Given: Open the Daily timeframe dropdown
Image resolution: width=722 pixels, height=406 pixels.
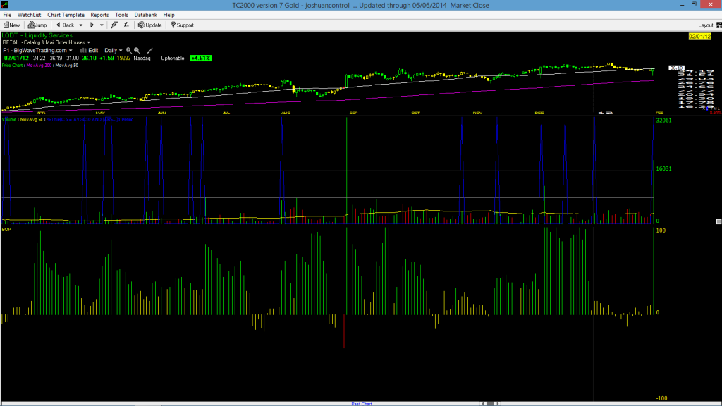Looking at the screenshot, I should pos(114,50).
